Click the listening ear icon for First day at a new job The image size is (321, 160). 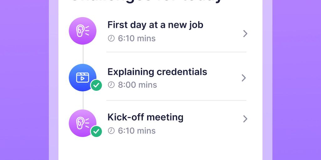pyautogui.click(x=82, y=31)
